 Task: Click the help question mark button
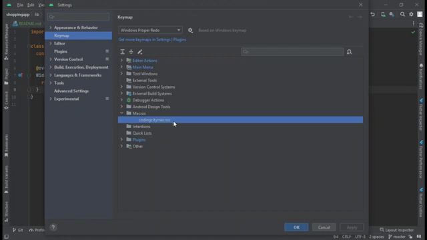coord(53,227)
